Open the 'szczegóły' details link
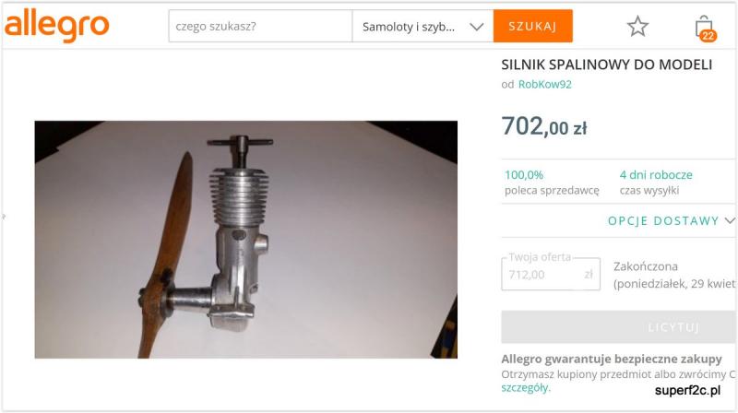738x413 pixels. point(525,388)
